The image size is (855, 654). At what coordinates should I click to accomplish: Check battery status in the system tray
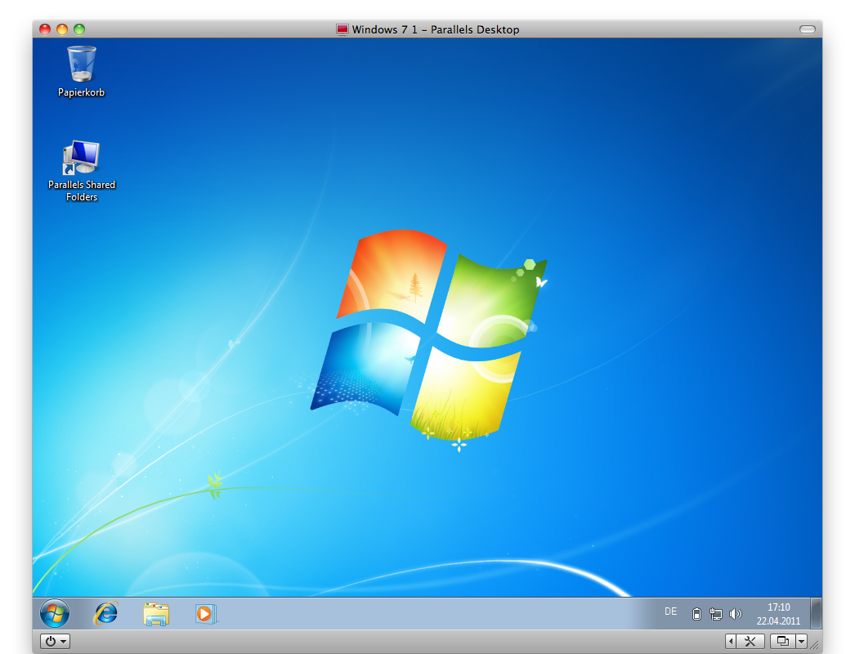[696, 614]
